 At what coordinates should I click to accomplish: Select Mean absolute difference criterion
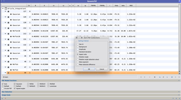pos(78,65)
